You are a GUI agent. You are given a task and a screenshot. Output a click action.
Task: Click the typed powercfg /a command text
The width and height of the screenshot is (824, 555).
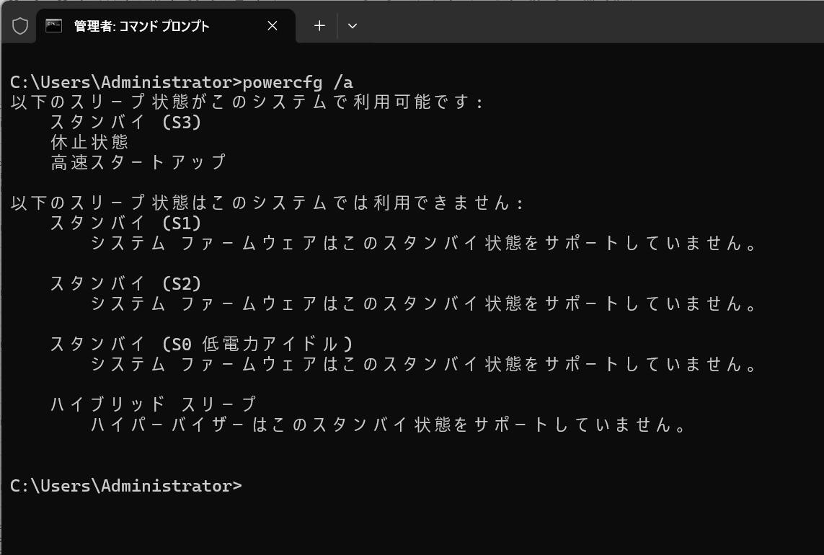298,81
